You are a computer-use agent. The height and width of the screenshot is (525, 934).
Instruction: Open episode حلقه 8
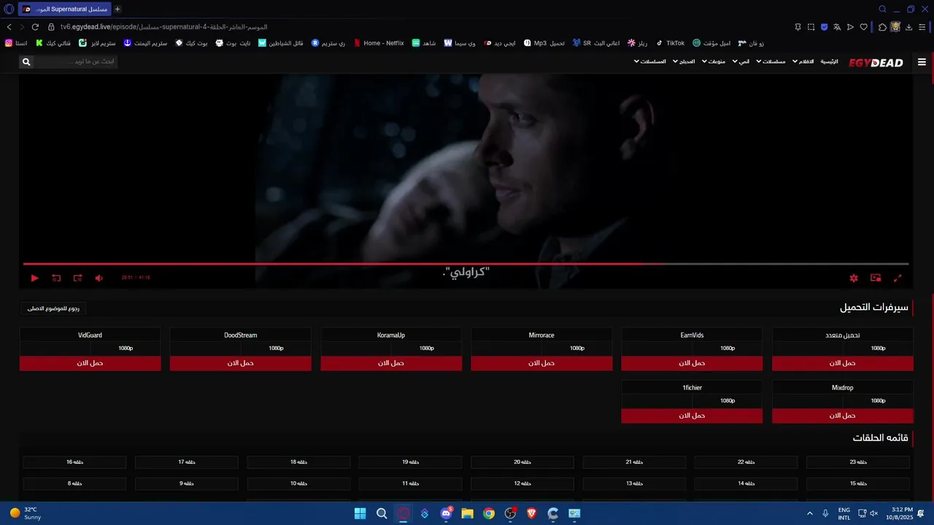pos(74,483)
